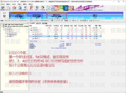Go to the next disk with the right arrow
The image size is (126, 93).
click(x=5, y=13)
